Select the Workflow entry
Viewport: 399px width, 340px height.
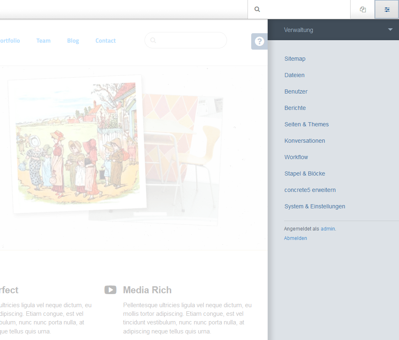[296, 157]
